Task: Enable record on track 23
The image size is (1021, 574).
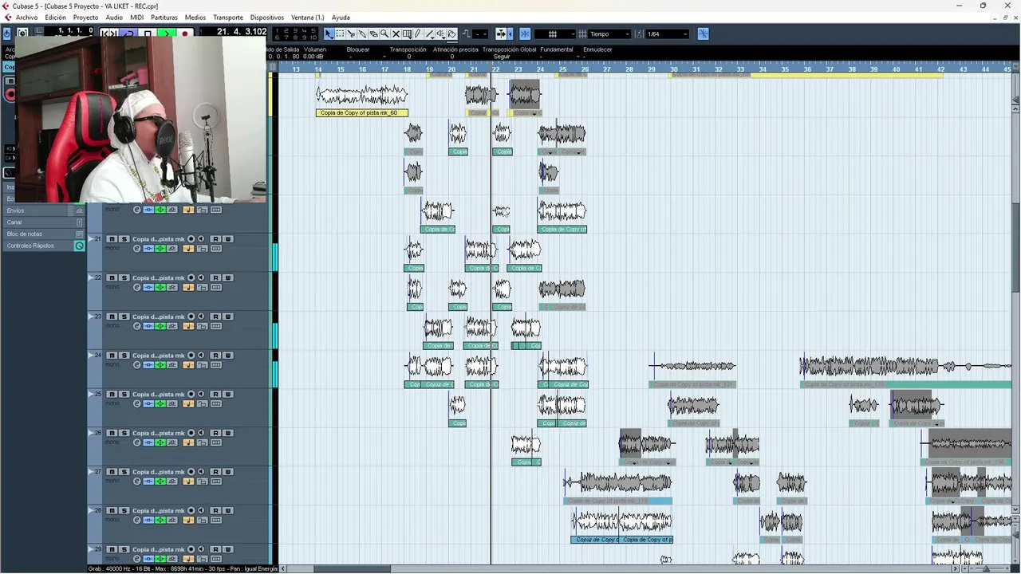Action: pos(191,316)
